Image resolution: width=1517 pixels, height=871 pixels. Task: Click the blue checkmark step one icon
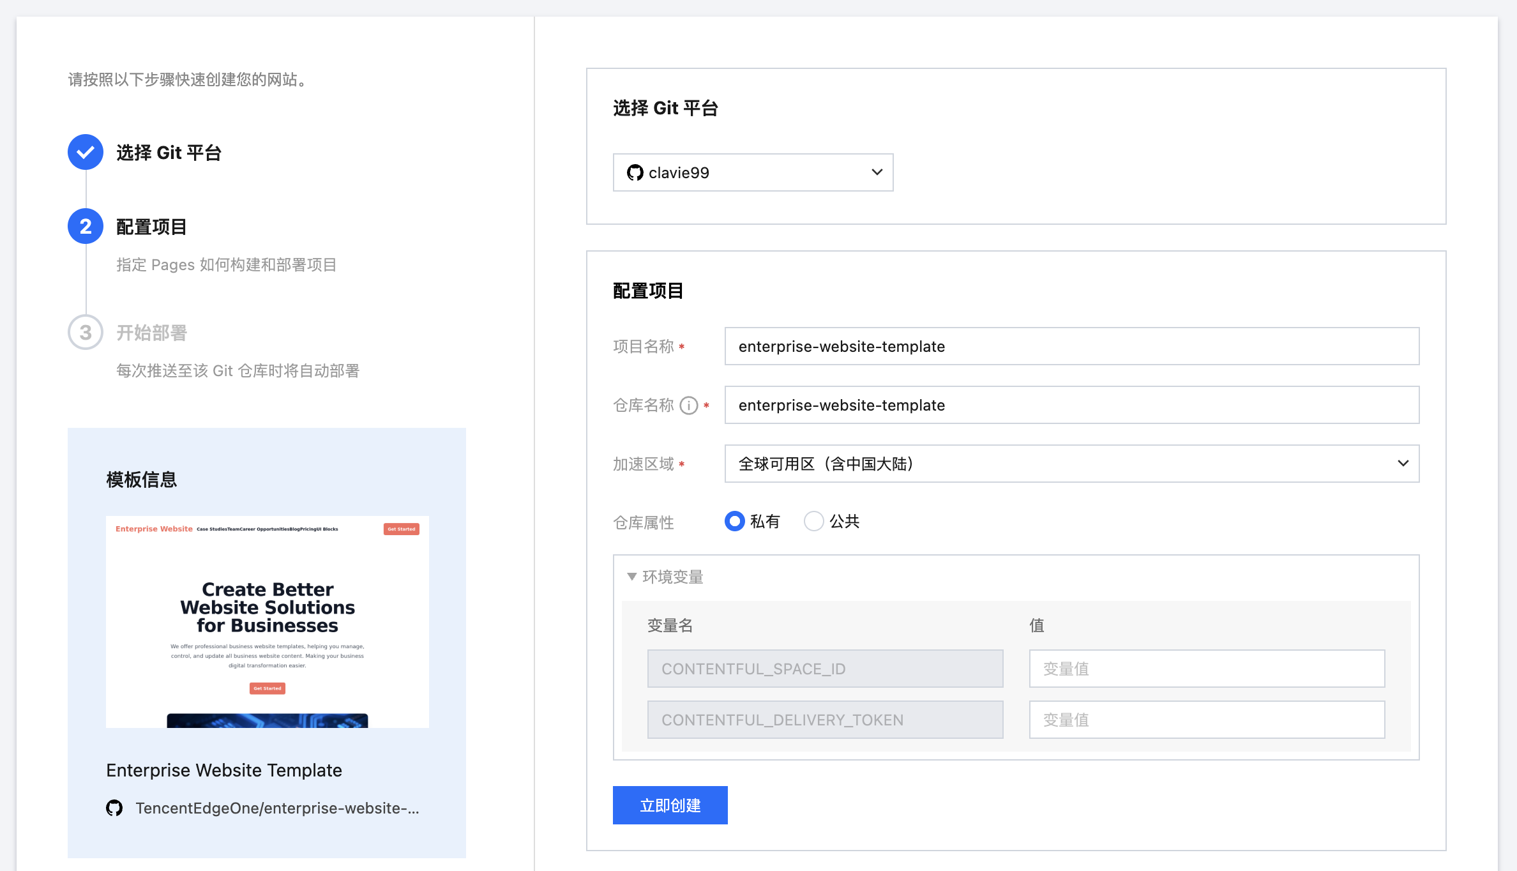[86, 152]
